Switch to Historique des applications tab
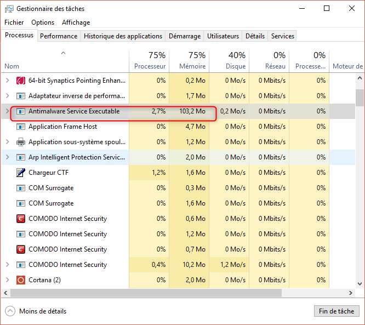Viewport: 365px width, 325px height. (123, 36)
